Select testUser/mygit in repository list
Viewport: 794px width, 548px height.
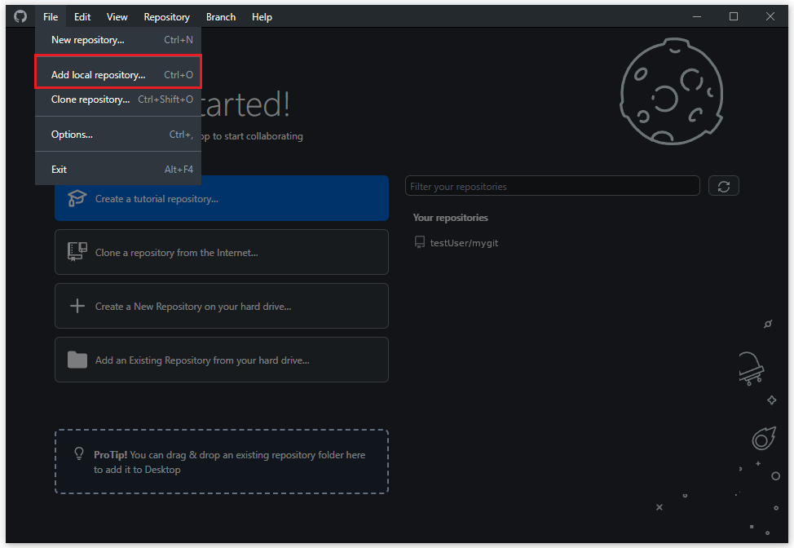pos(464,242)
